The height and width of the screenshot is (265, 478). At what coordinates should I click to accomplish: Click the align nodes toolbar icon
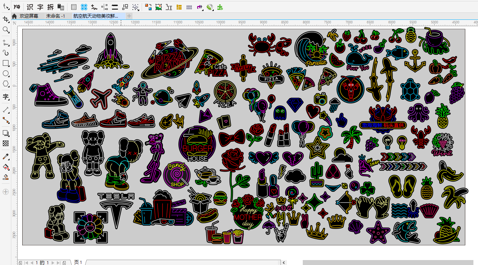105,7
